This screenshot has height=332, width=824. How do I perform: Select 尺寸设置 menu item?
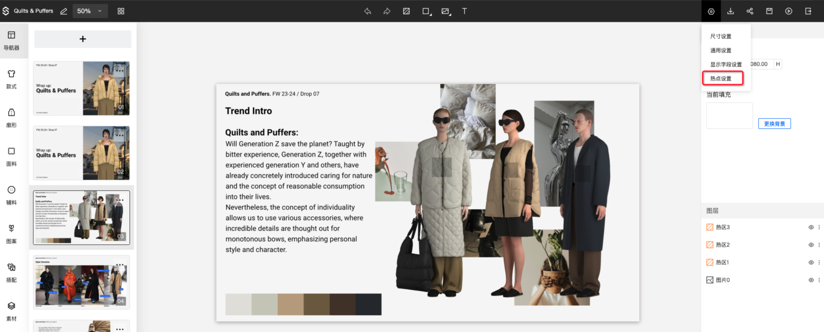[x=721, y=36]
